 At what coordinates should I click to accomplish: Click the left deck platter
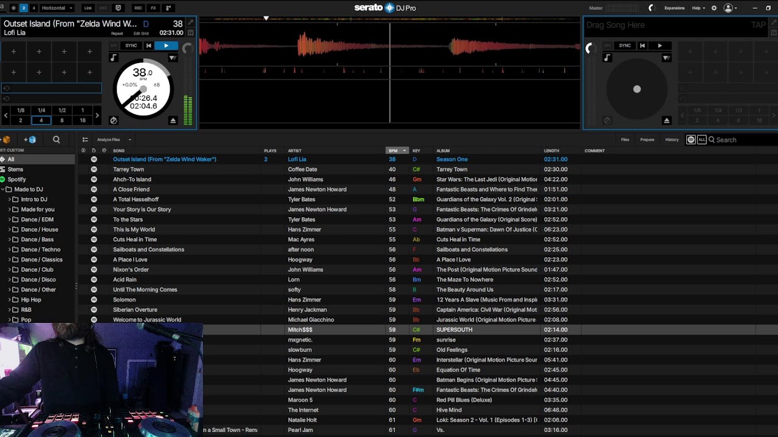(143, 89)
